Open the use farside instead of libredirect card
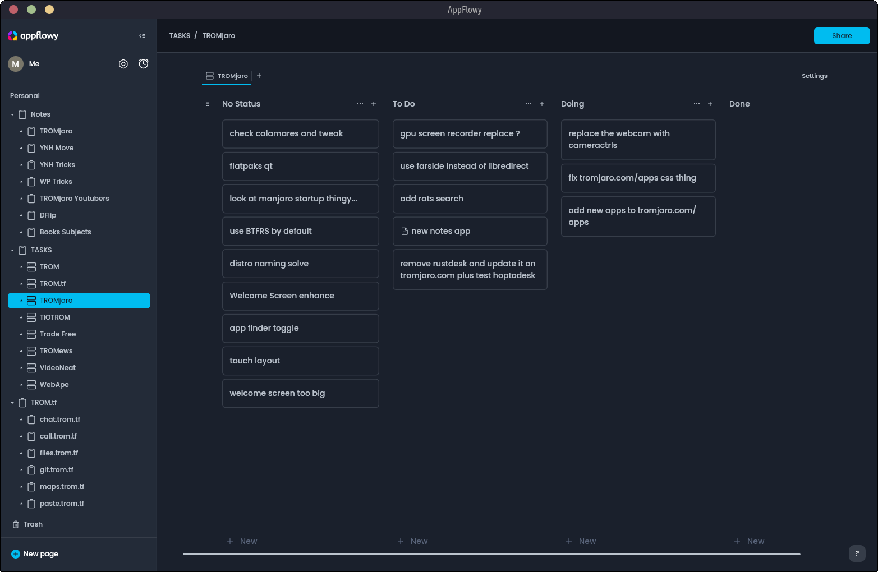 (x=470, y=166)
